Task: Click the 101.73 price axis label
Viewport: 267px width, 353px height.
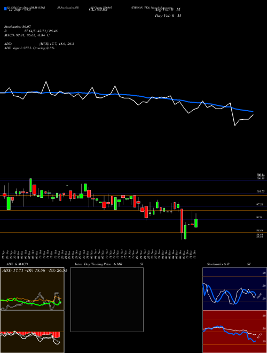Action: coord(260,191)
